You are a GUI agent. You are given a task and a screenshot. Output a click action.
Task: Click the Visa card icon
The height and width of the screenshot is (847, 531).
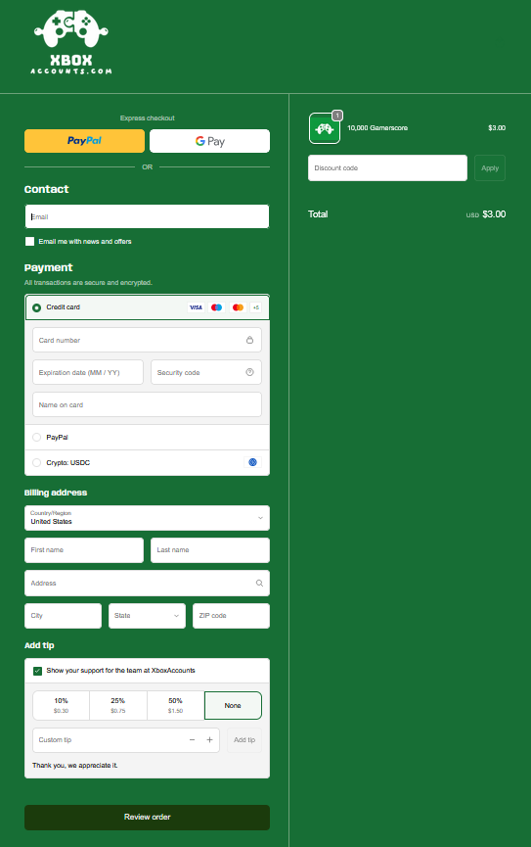[196, 307]
